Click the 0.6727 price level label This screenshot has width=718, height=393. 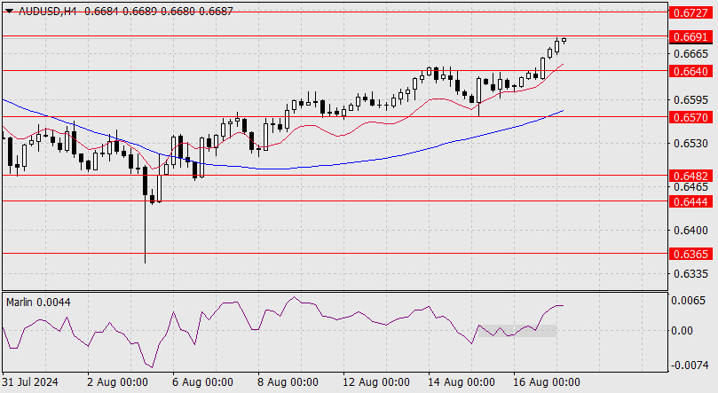(691, 12)
